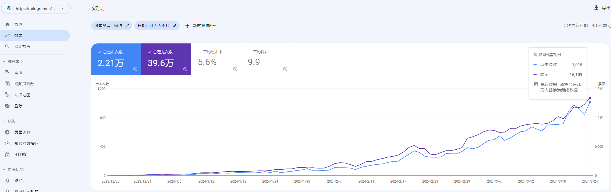Click the export download icon
Viewport: 611px width, 192px height.
596,8
